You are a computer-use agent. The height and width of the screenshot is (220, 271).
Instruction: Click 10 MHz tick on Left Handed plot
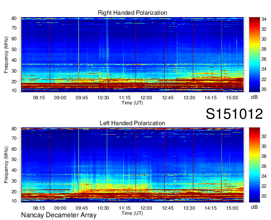coord(14,201)
